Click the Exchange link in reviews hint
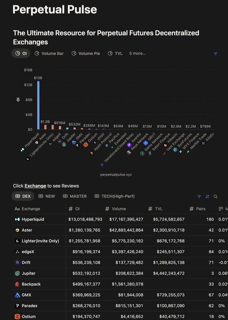The width and height of the screenshot is (228, 320). tap(35, 186)
